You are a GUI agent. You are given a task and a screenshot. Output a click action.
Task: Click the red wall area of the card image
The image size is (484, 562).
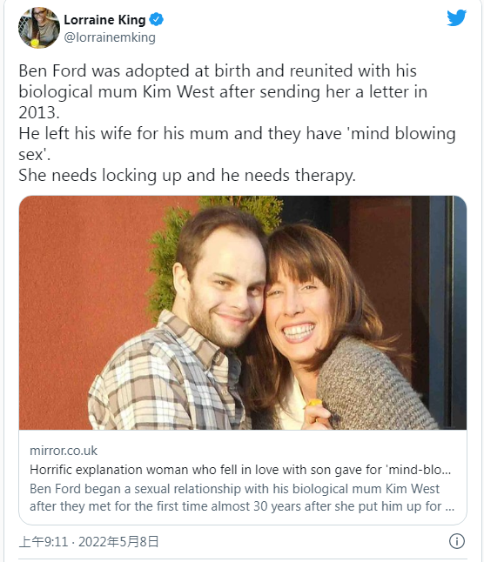click(83, 304)
